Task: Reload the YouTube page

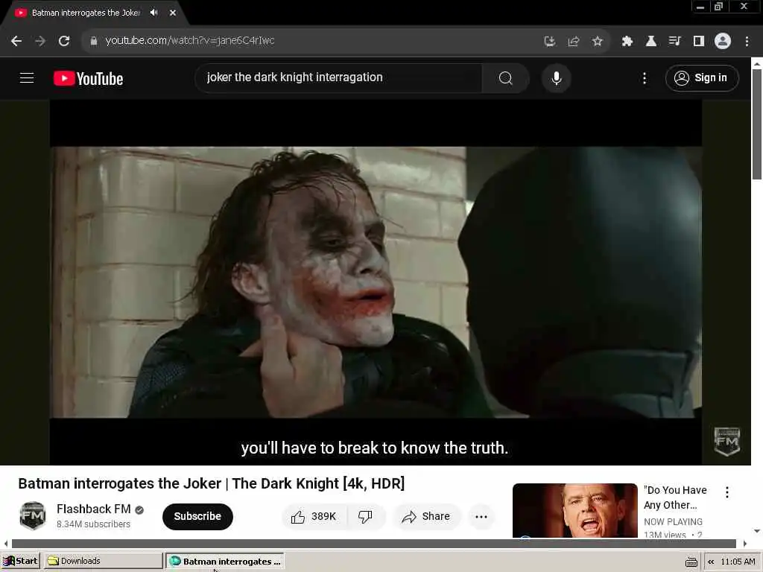Action: (64, 42)
